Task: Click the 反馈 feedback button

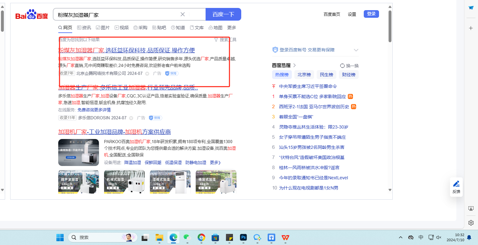Action: [x=456, y=187]
